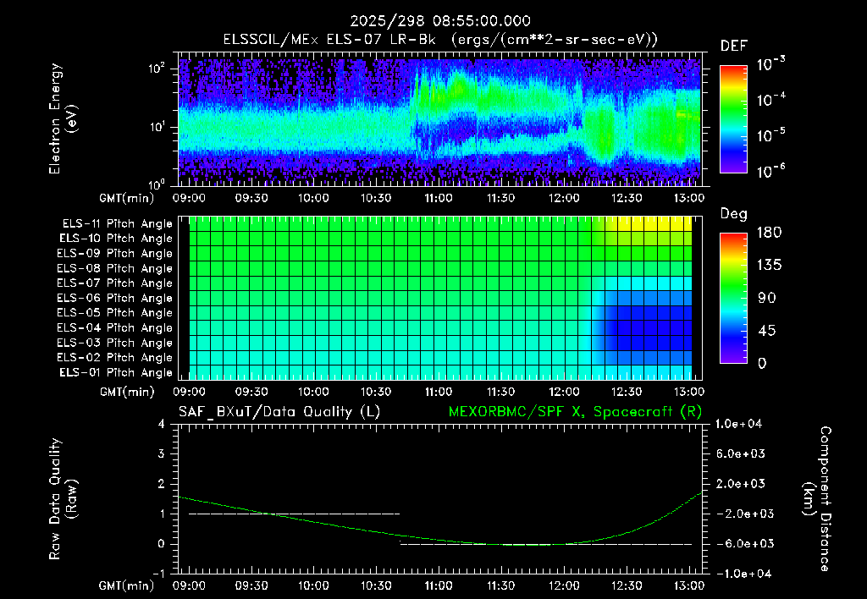Click the 0 value on Deg scale

(x=763, y=364)
